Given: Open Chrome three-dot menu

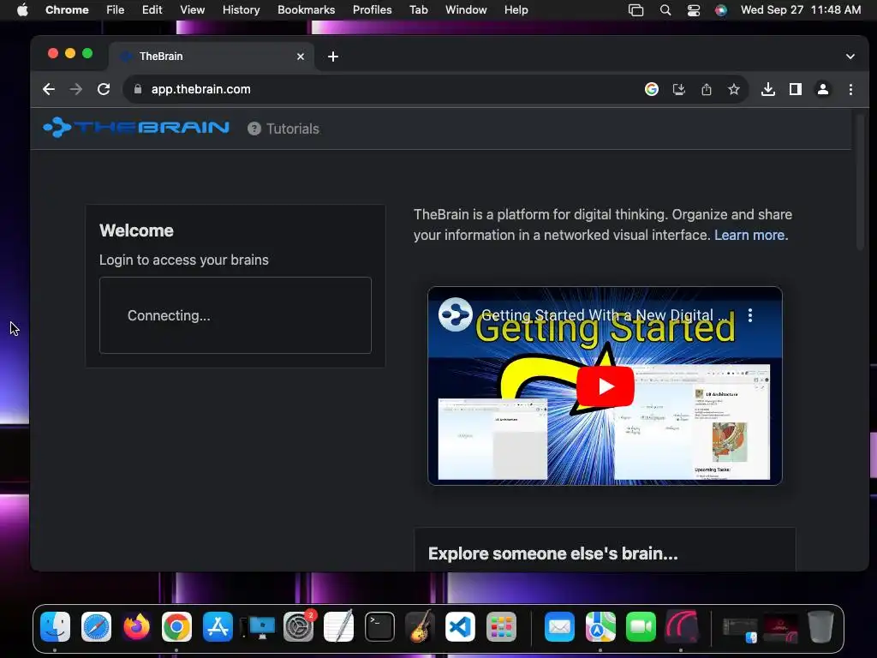Looking at the screenshot, I should click(850, 89).
